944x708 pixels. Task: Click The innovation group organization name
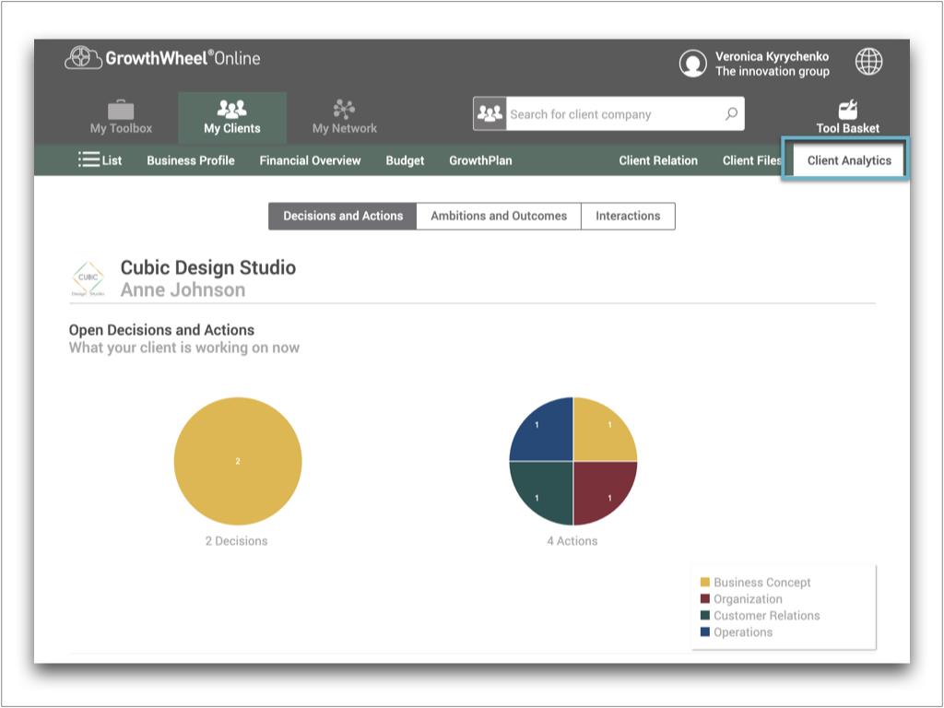tap(773, 71)
